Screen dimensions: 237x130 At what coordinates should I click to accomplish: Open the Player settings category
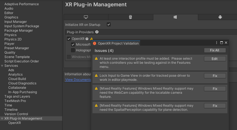click(x=9, y=44)
